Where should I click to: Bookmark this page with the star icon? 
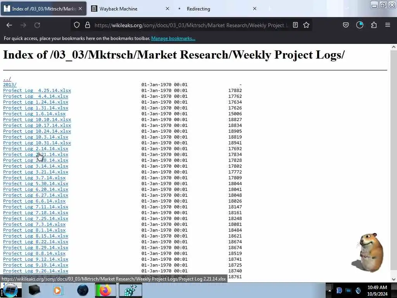[x=306, y=25]
